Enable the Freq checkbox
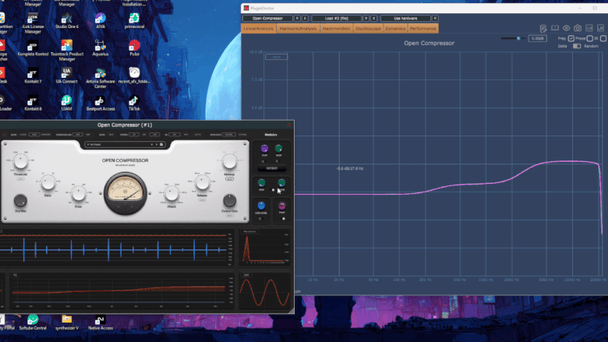The width and height of the screenshot is (608, 342). tap(571, 37)
